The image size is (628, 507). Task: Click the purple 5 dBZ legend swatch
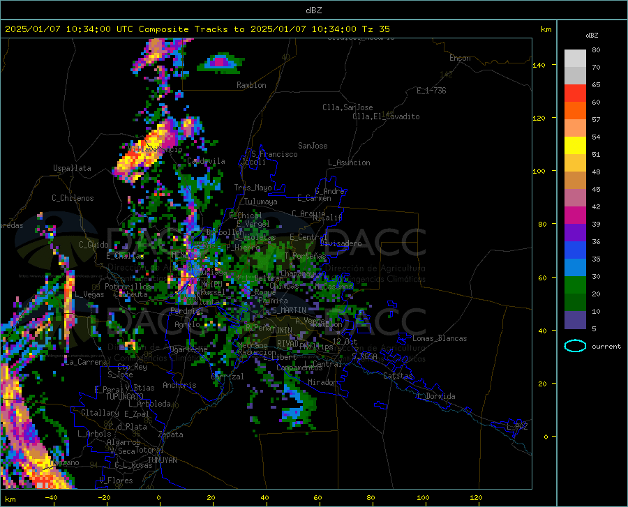coord(575,320)
